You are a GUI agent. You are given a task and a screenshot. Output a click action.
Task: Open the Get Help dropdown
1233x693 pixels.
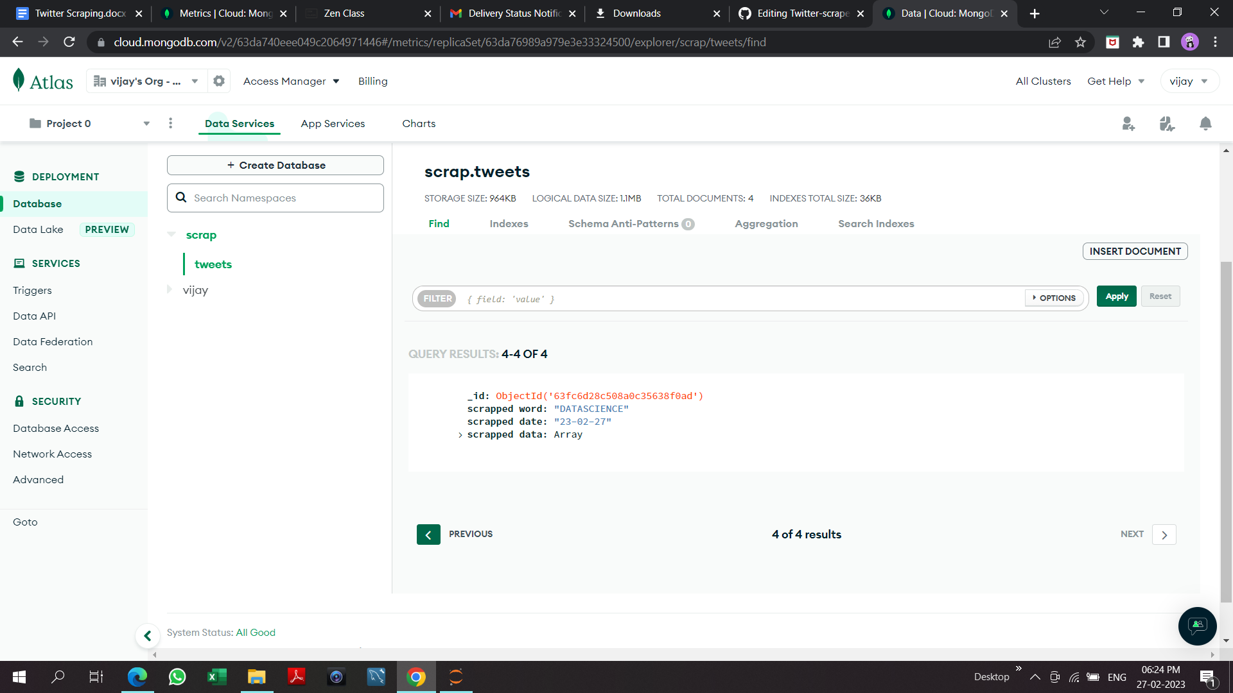[1115, 81]
